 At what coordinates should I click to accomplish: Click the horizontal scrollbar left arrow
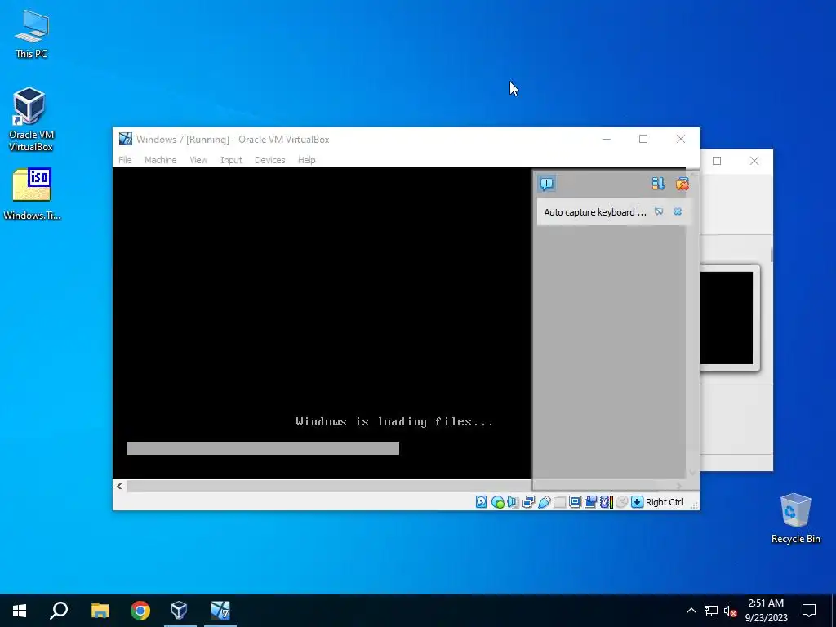tap(119, 487)
